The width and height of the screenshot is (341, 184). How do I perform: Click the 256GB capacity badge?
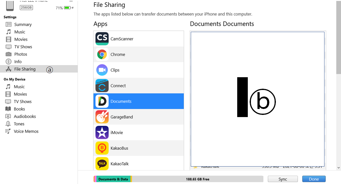[x=26, y=7]
